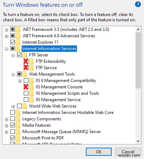Check the Legacy Components checkbox
The image size is (144, 159).
12,119
